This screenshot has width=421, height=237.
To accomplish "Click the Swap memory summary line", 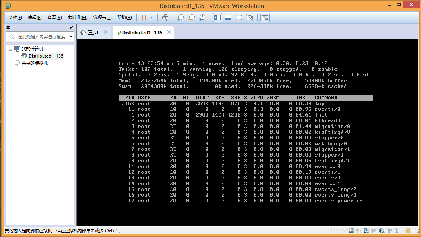I will (x=232, y=87).
